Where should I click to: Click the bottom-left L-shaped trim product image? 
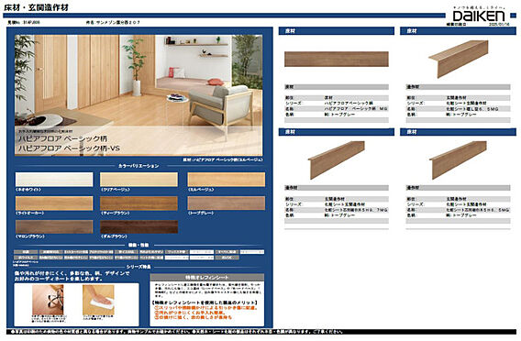coord(337,160)
